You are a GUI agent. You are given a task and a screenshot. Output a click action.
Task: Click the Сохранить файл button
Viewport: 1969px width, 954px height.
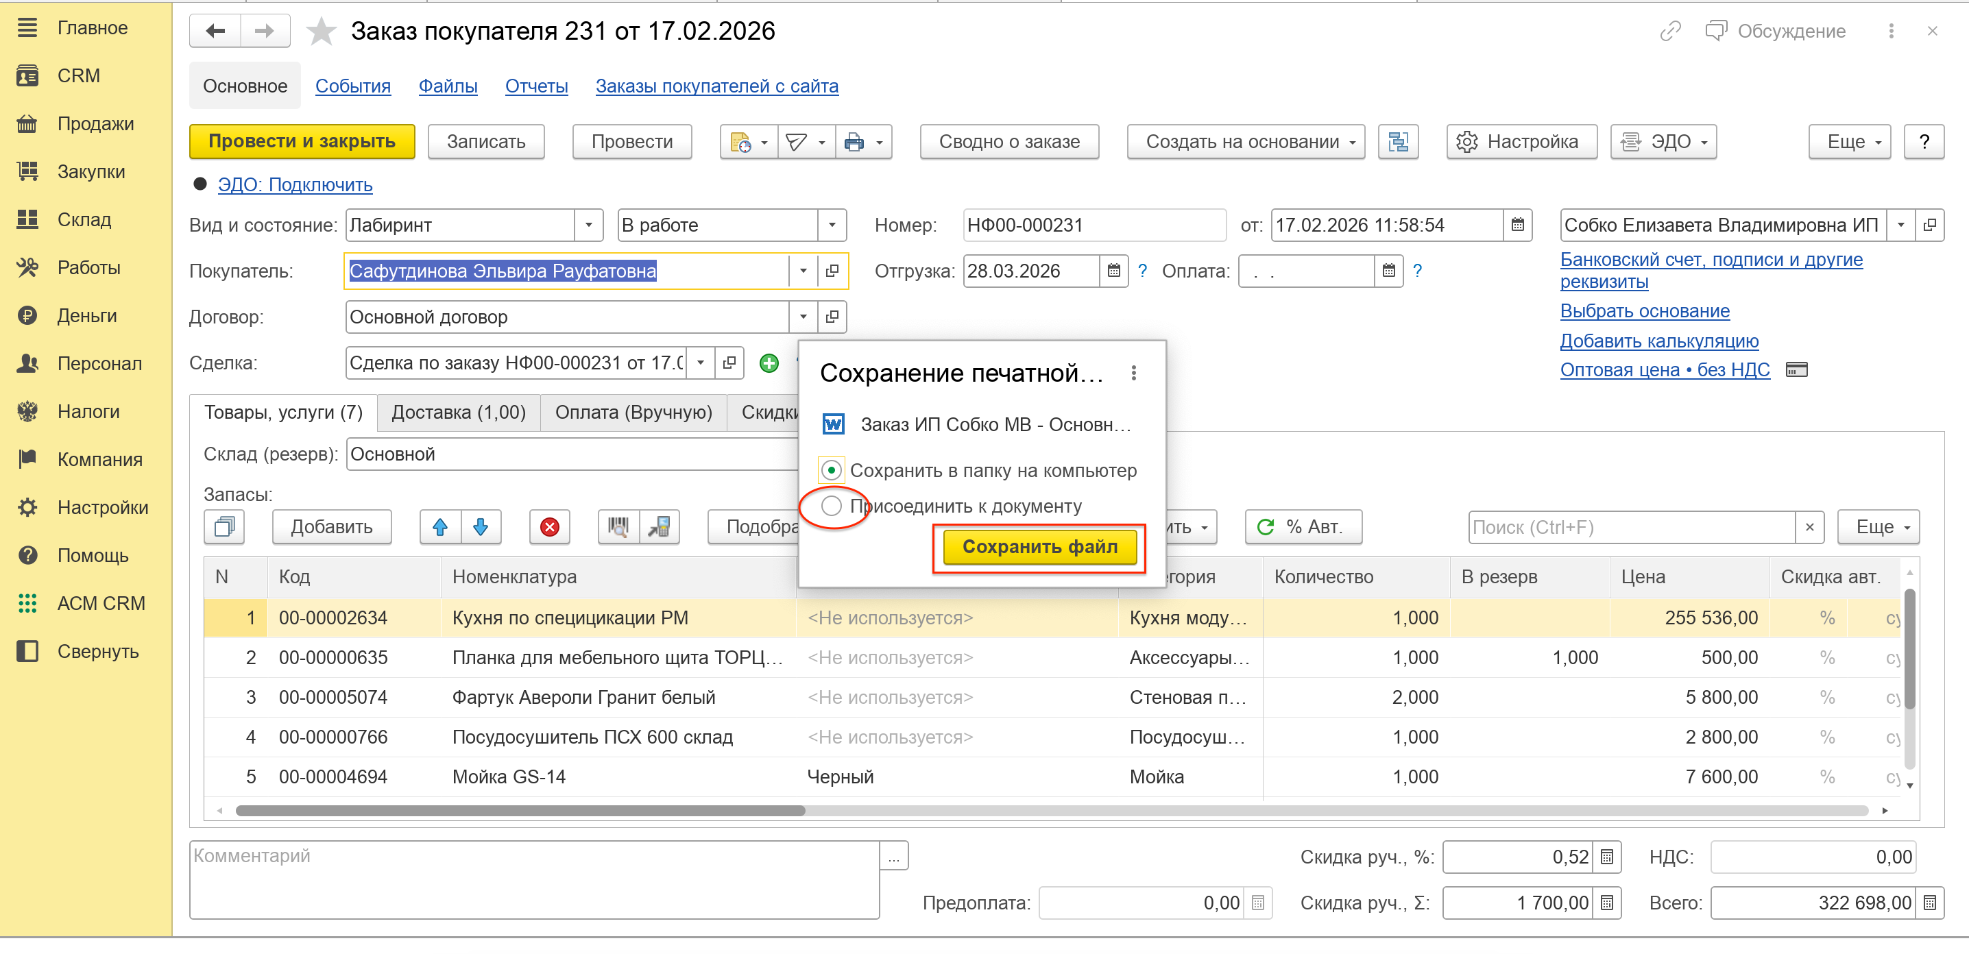tap(1039, 547)
